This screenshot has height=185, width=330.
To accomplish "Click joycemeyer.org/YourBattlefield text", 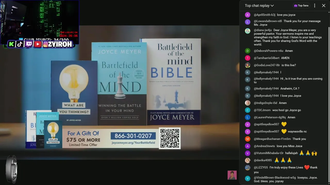I will coord(133,143).
